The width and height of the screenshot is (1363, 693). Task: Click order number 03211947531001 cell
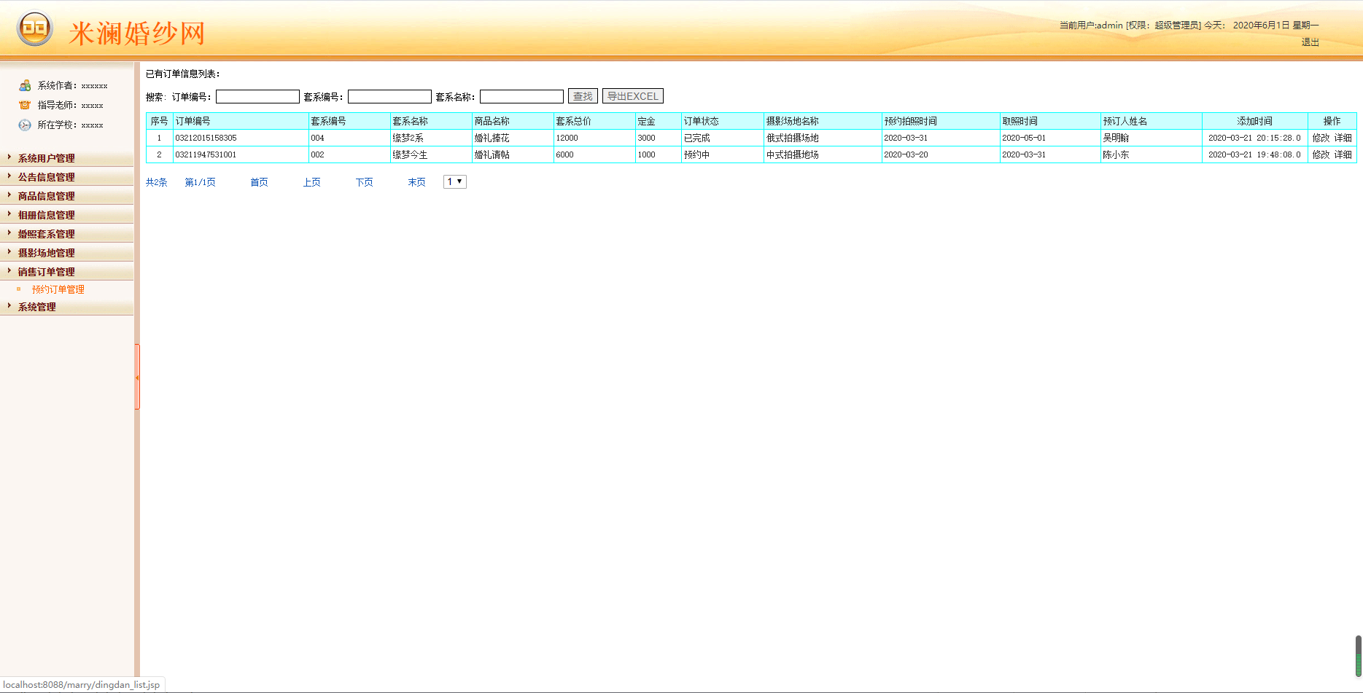pyautogui.click(x=241, y=154)
